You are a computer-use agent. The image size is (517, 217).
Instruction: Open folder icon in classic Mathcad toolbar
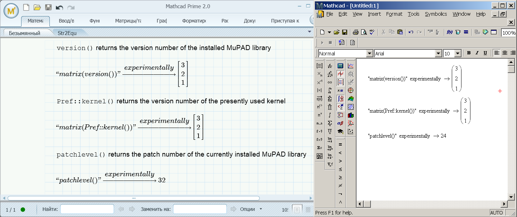pyautogui.click(x=336, y=32)
